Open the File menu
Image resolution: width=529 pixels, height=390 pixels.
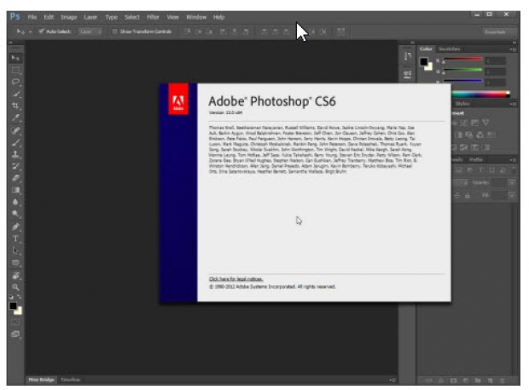coord(32,17)
